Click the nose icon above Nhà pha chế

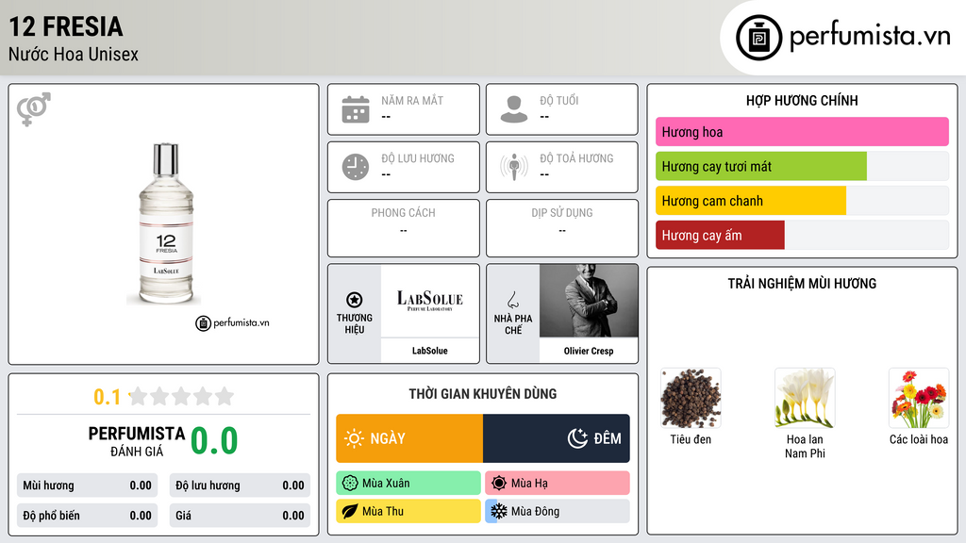click(x=512, y=300)
